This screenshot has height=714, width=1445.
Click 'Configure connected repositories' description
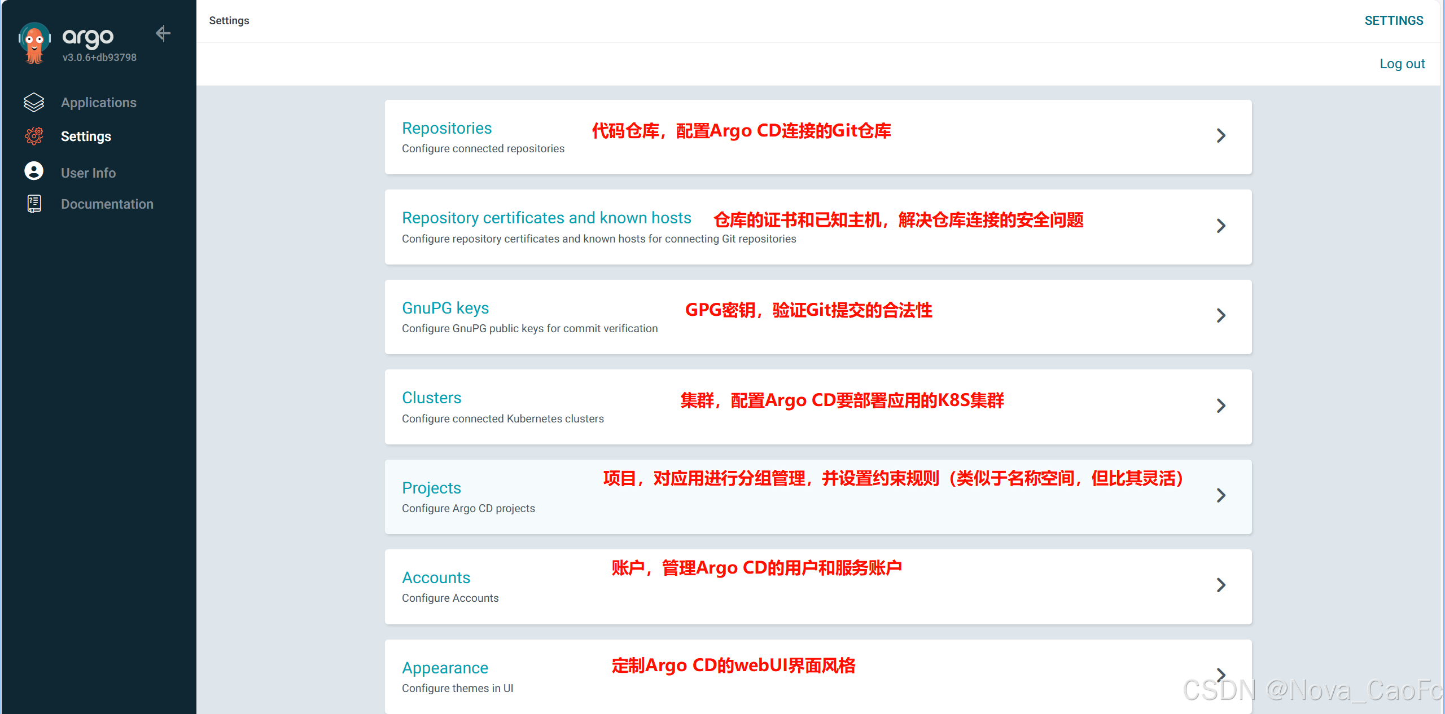tap(483, 148)
